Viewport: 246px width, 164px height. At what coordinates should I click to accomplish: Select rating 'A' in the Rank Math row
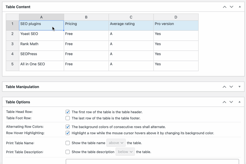click(131, 46)
